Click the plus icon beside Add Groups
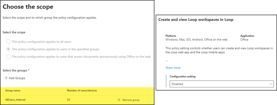The width and height of the screenshot is (277, 105). [6, 78]
